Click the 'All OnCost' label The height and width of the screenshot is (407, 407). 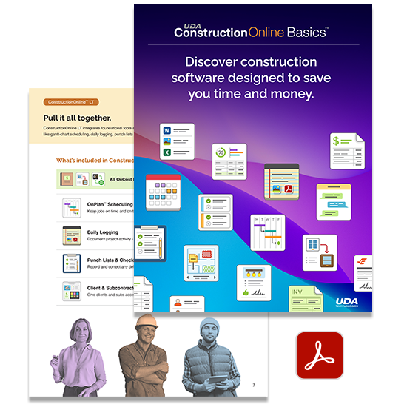[121, 179]
